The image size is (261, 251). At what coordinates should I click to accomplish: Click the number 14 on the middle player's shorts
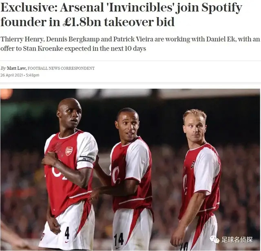point(119,240)
